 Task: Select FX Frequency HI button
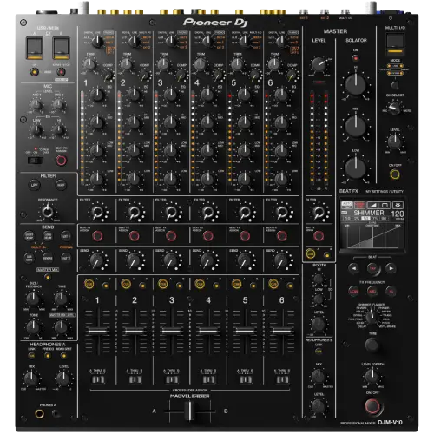click(x=391, y=292)
